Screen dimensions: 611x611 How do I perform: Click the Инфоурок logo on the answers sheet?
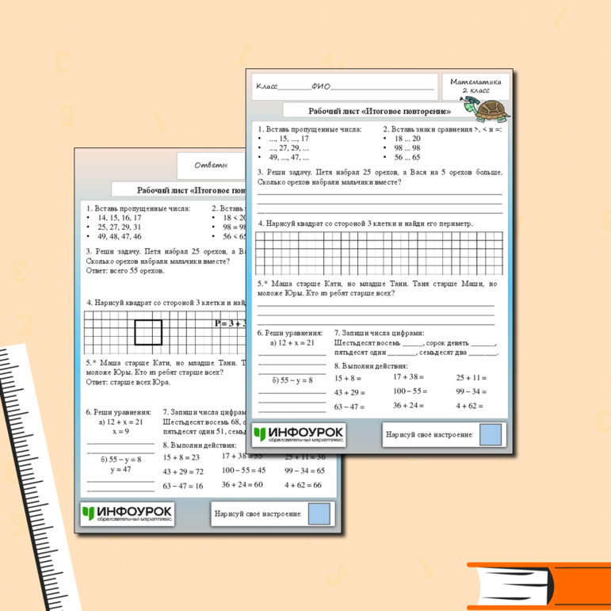coord(127,514)
